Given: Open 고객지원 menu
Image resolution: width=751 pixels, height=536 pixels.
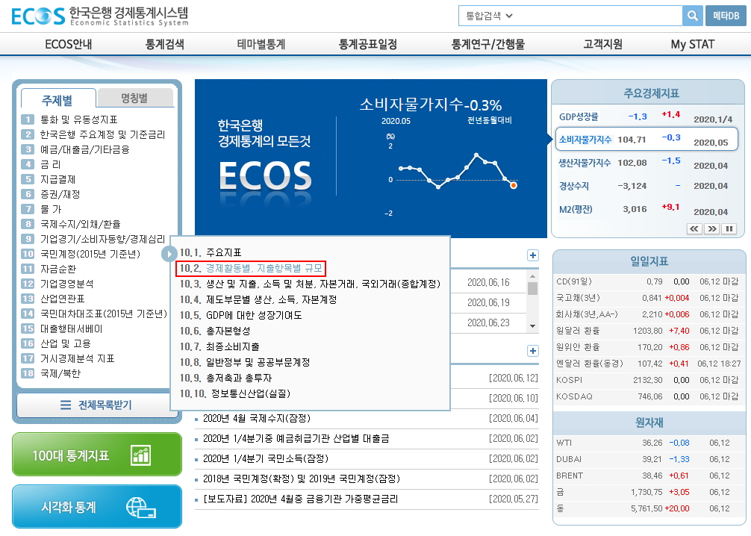Looking at the screenshot, I should (x=603, y=45).
